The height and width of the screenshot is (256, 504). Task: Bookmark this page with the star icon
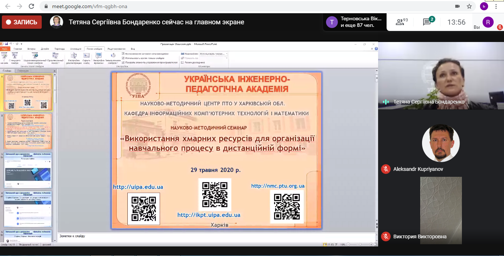[469, 6]
